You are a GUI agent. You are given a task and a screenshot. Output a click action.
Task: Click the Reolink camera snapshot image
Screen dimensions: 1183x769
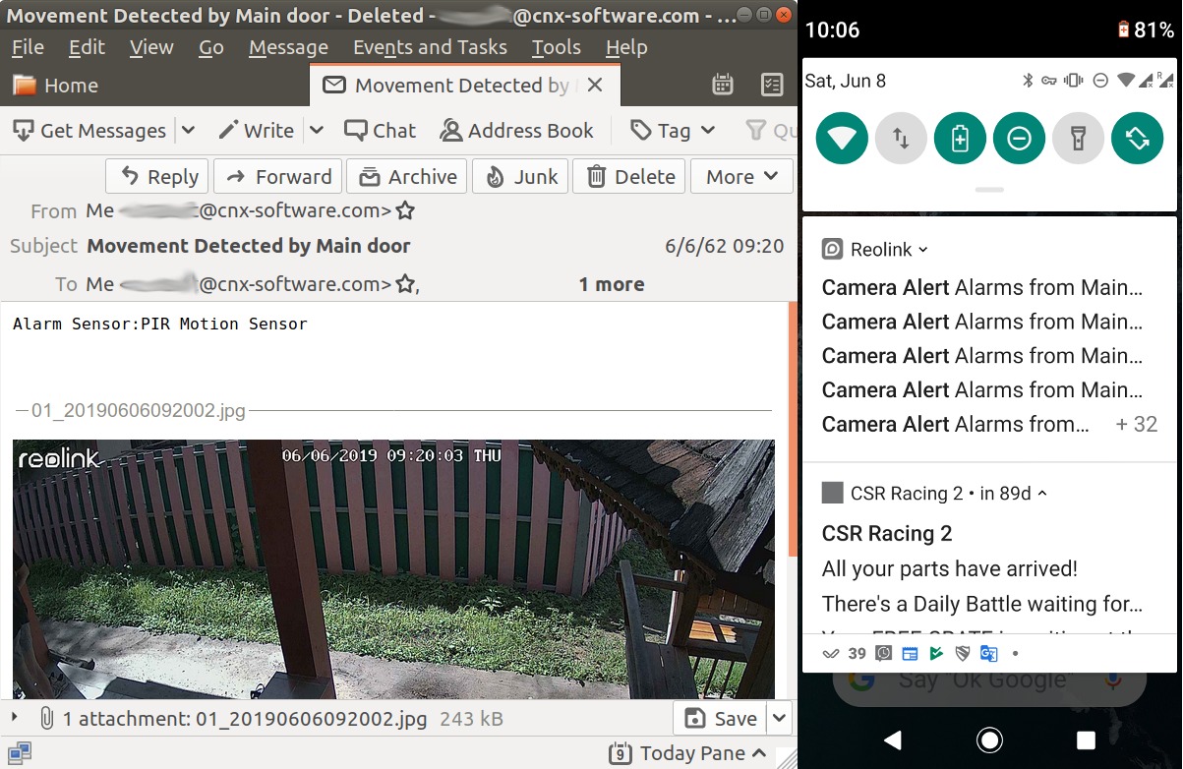[x=393, y=569]
